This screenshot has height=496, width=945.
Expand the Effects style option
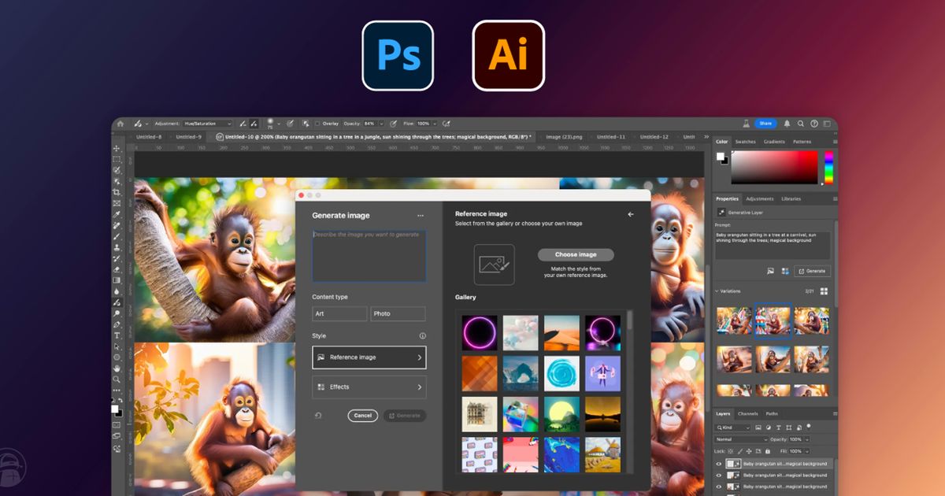pyautogui.click(x=369, y=387)
